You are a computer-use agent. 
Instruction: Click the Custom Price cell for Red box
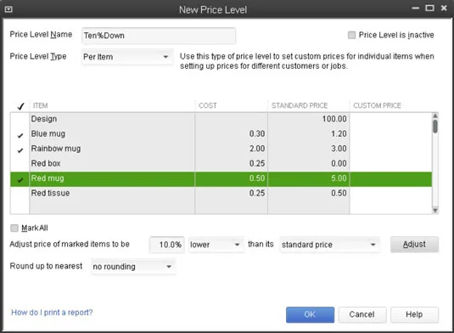tap(390, 163)
